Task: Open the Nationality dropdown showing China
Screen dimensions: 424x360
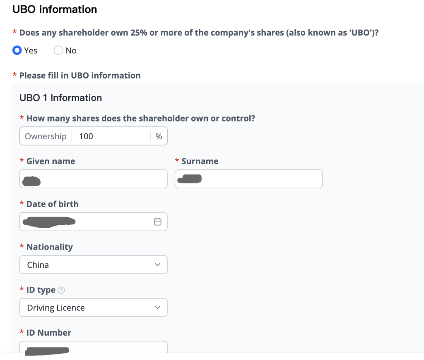Action: (94, 265)
